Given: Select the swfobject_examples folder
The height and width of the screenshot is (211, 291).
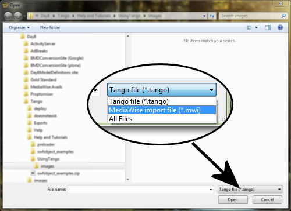Looking at the screenshot, I should click(x=55, y=152).
